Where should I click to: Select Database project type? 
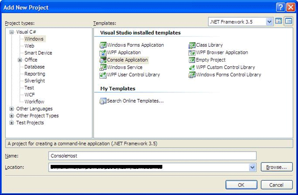pos(34,67)
